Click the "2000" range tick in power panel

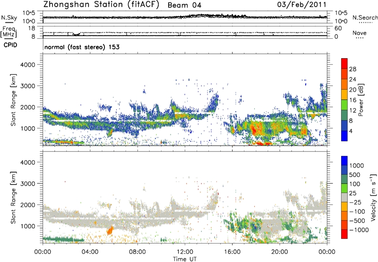(27, 107)
